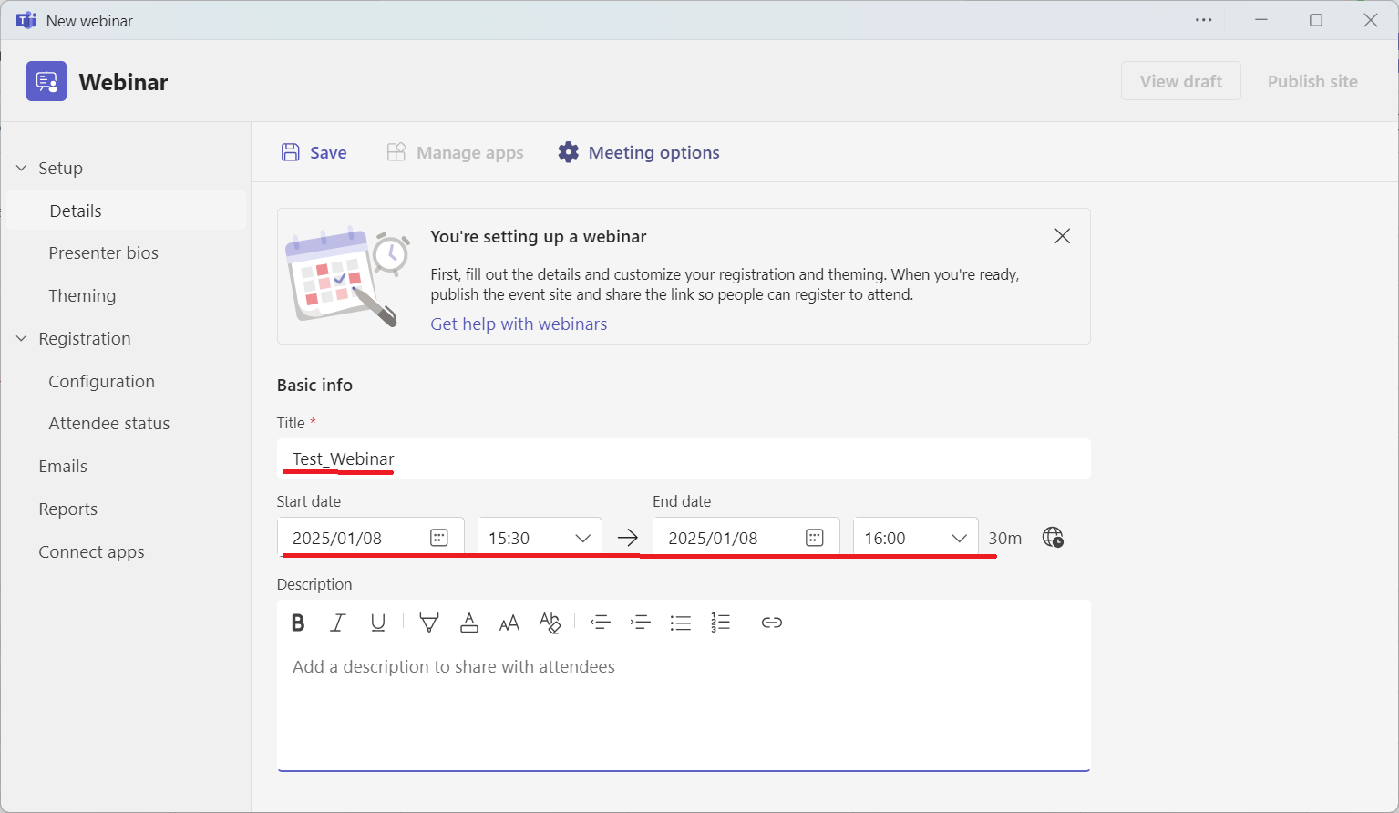Toggle italic text formatting
The image size is (1399, 813).
(338, 623)
